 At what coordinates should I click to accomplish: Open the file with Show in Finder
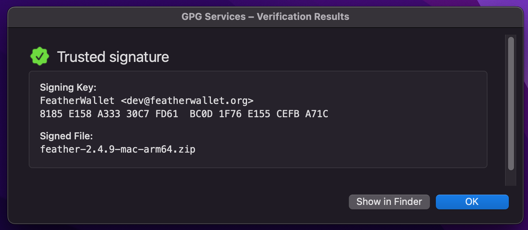pyautogui.click(x=389, y=202)
